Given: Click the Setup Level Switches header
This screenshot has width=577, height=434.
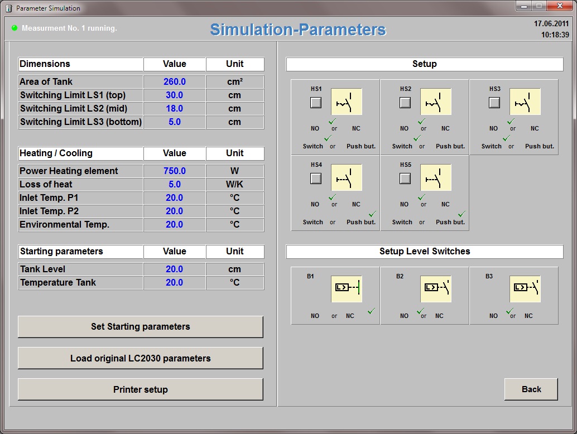Looking at the screenshot, I should point(425,252).
